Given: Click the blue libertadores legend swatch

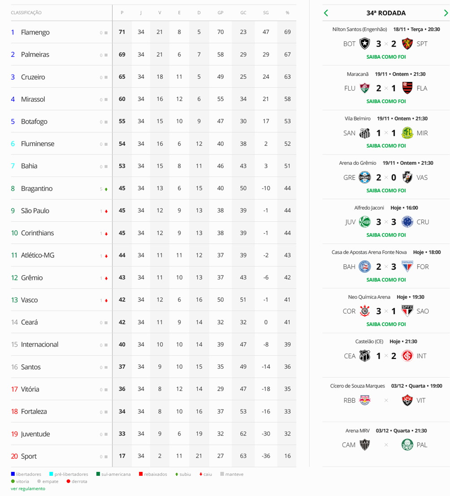Looking at the screenshot, I should (13, 474).
